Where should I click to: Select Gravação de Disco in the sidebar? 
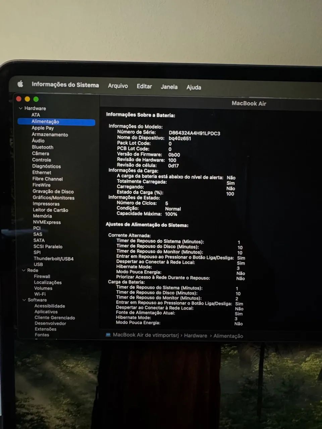53,191
